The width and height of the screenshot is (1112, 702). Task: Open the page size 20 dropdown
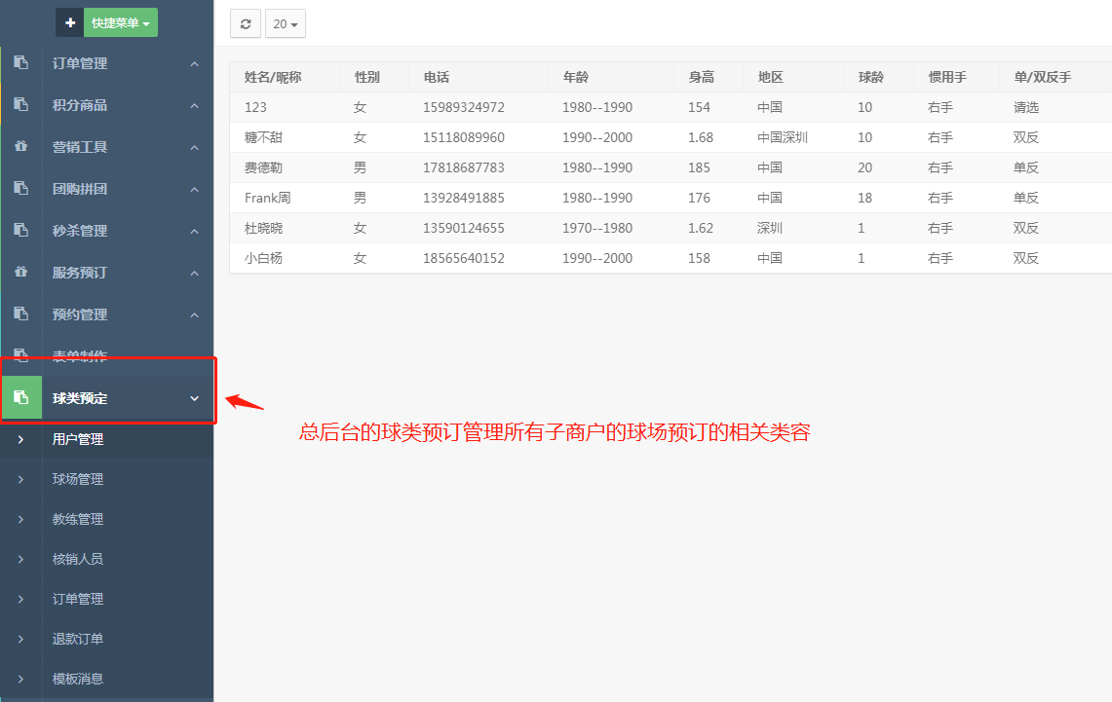pyautogui.click(x=286, y=23)
